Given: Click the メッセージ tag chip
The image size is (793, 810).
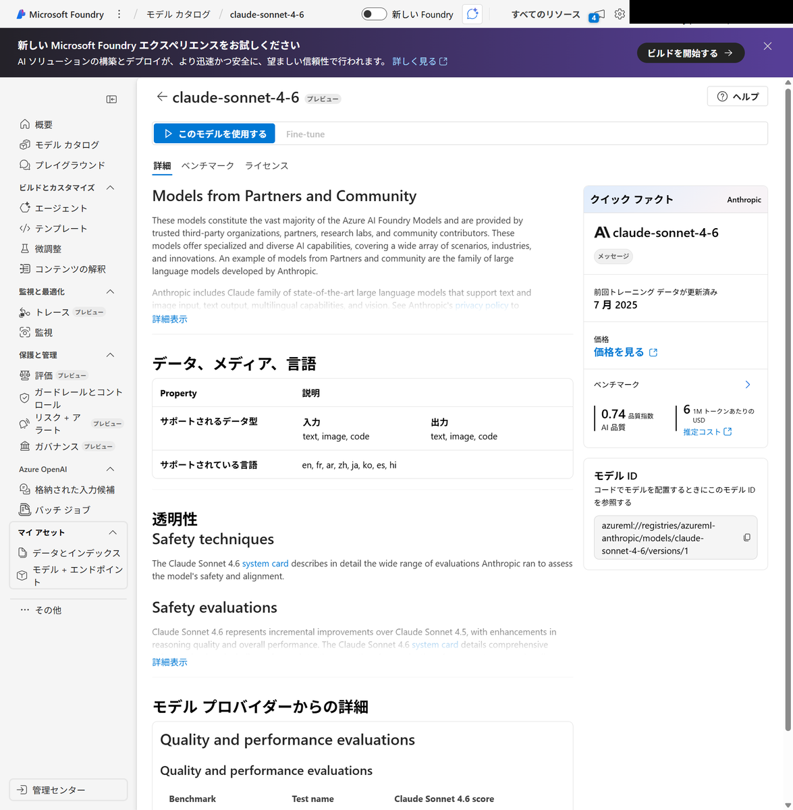Looking at the screenshot, I should point(613,256).
